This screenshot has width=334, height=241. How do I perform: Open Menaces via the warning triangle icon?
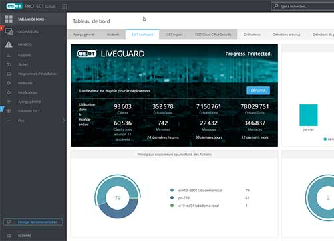click(x=9, y=44)
